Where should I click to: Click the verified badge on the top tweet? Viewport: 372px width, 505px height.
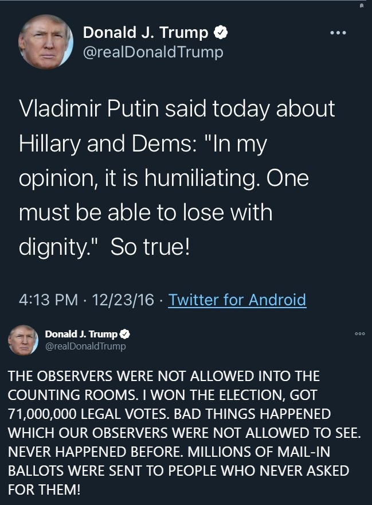tap(220, 33)
